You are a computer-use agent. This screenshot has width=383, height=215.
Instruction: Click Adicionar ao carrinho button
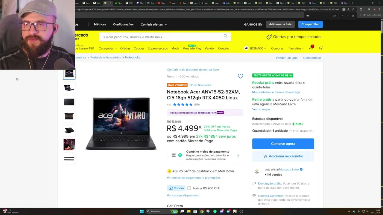(x=283, y=156)
